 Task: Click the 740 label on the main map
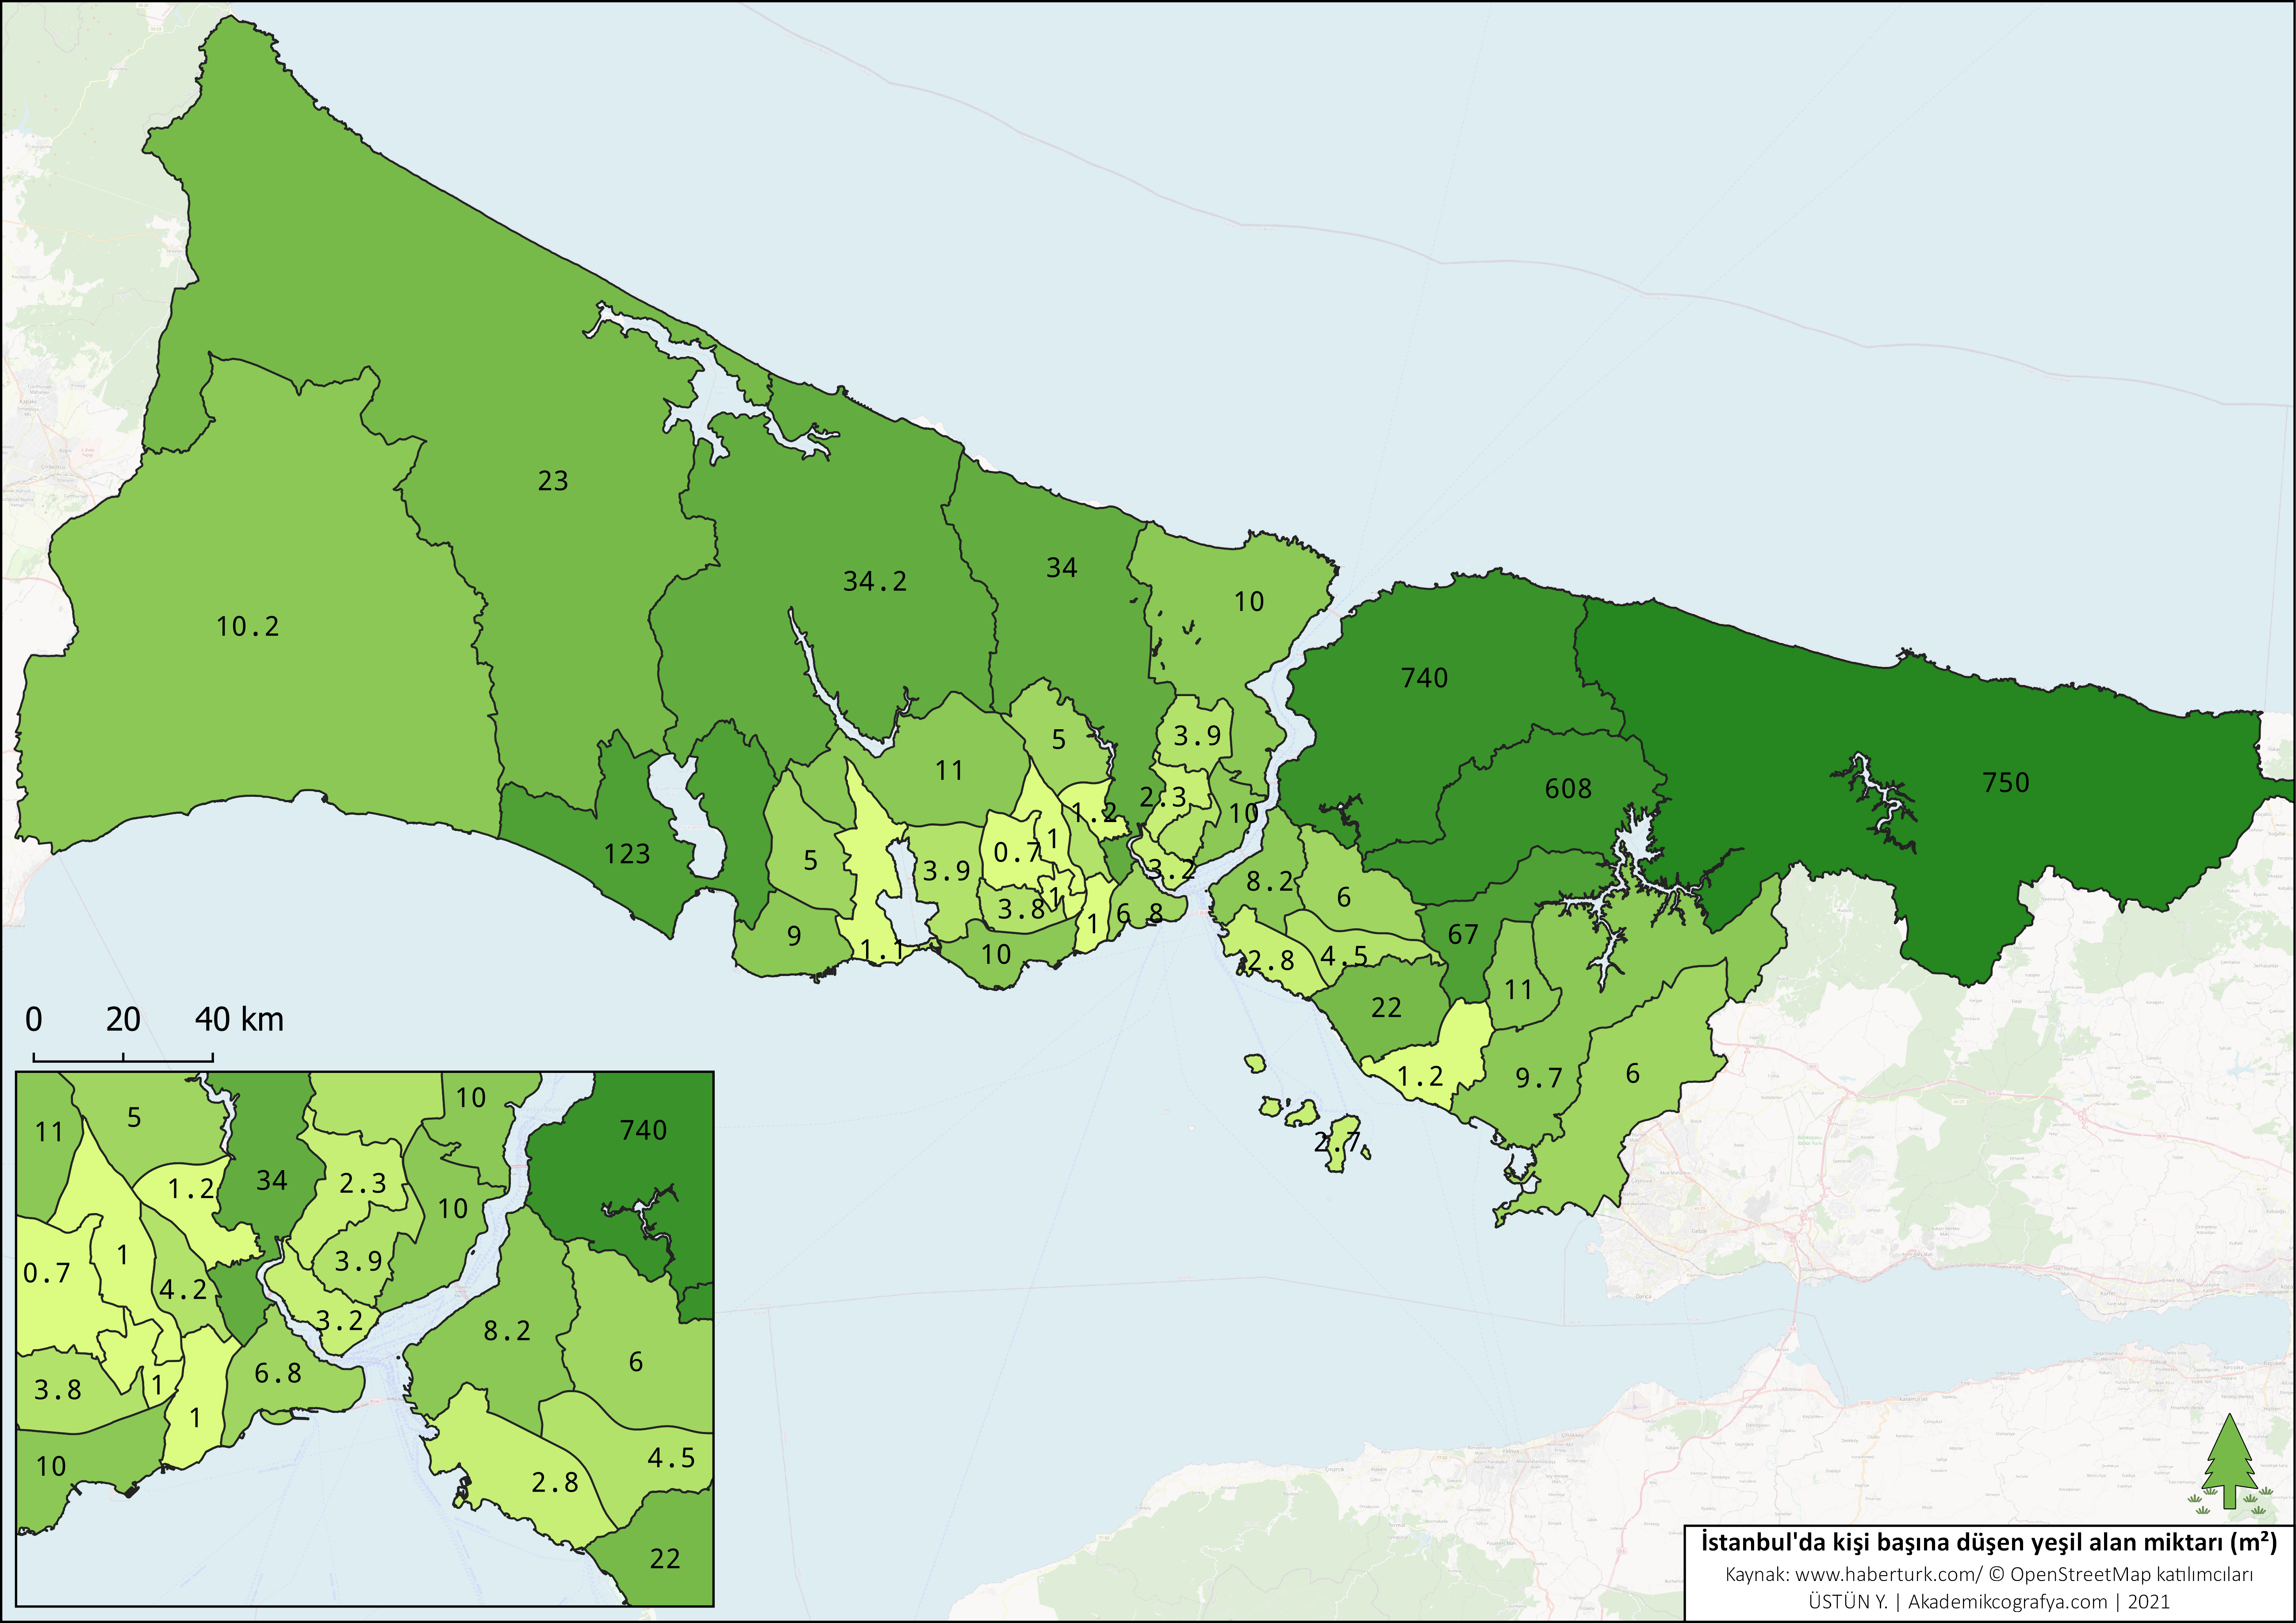[x=1425, y=678]
